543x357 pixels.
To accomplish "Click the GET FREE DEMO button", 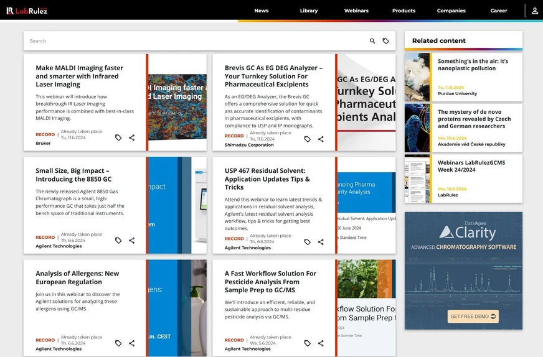I will (473, 316).
